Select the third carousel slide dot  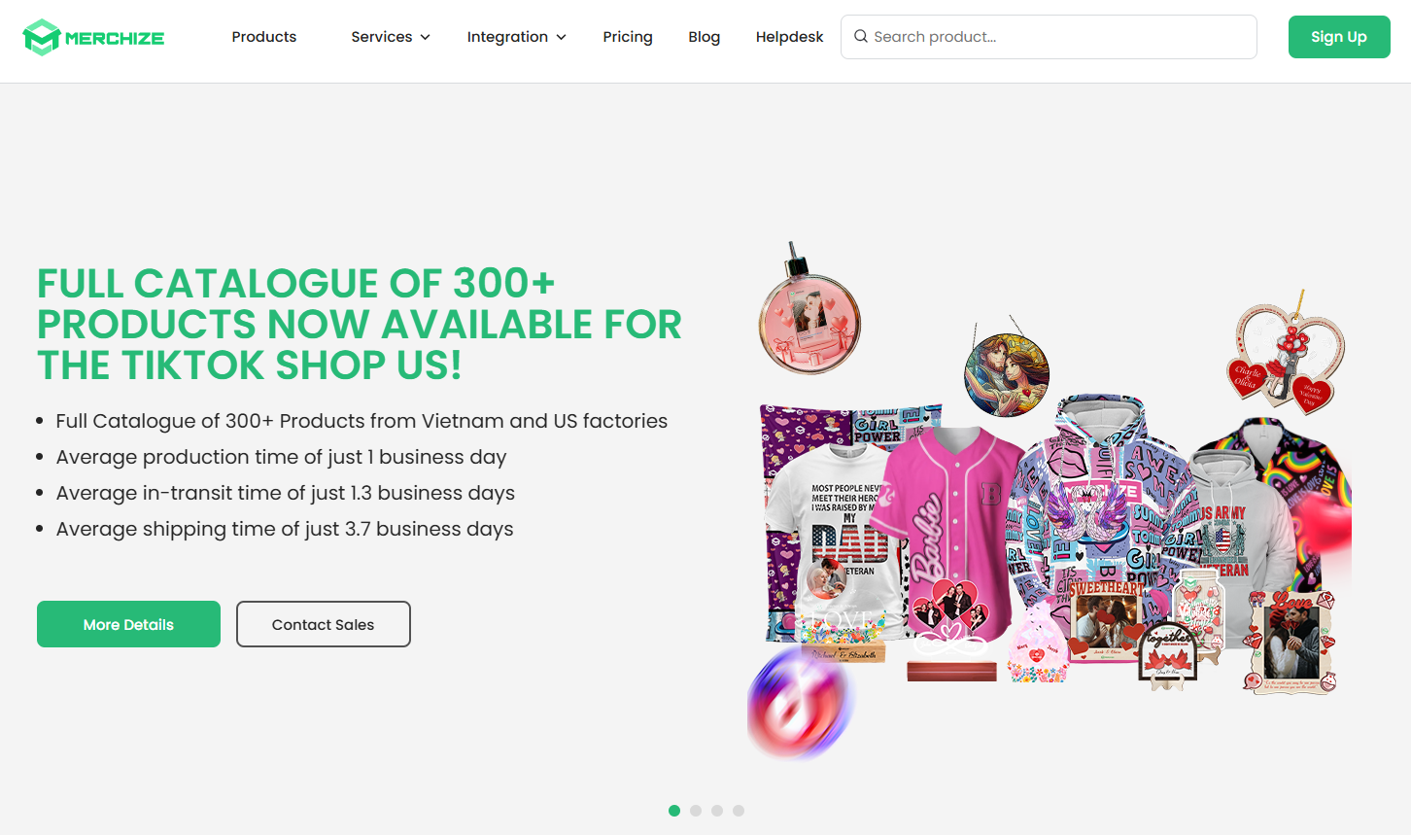[x=717, y=811]
